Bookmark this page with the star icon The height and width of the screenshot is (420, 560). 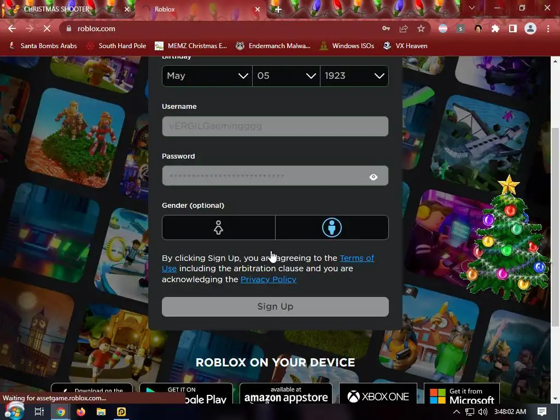(421, 28)
